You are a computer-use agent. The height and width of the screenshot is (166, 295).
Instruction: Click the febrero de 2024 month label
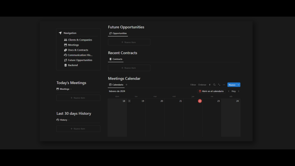point(117,91)
